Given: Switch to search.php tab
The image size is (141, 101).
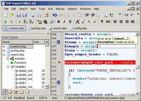Looking at the screenshot, I should [58, 28].
